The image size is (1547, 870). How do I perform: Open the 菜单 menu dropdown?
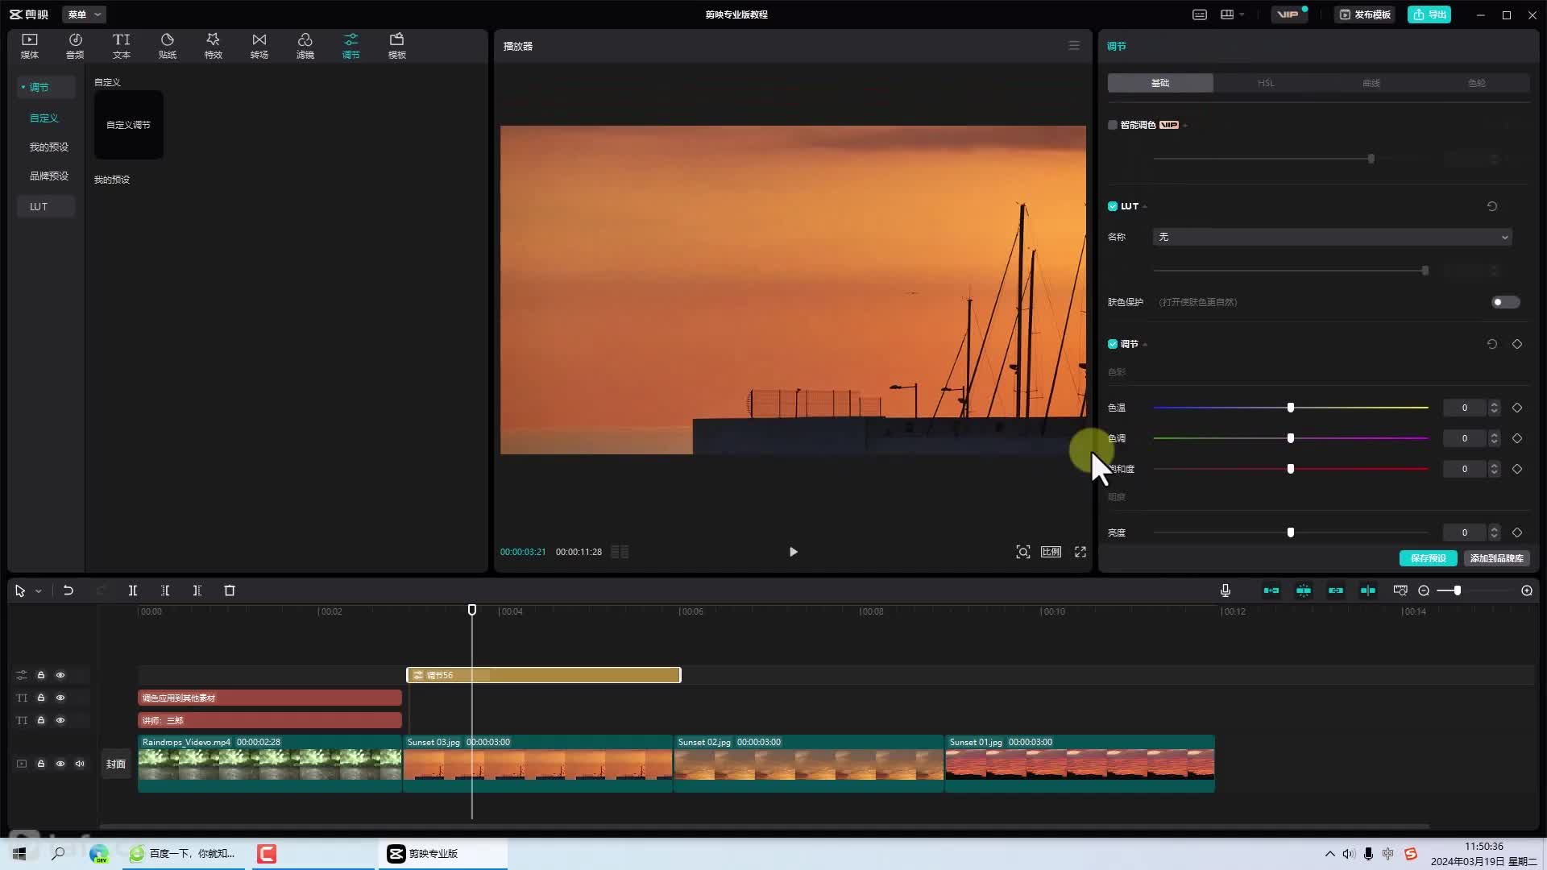(x=84, y=14)
